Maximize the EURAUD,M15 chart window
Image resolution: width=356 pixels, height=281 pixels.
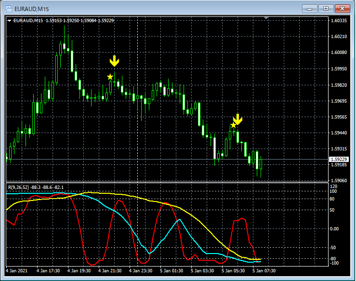point(326,8)
